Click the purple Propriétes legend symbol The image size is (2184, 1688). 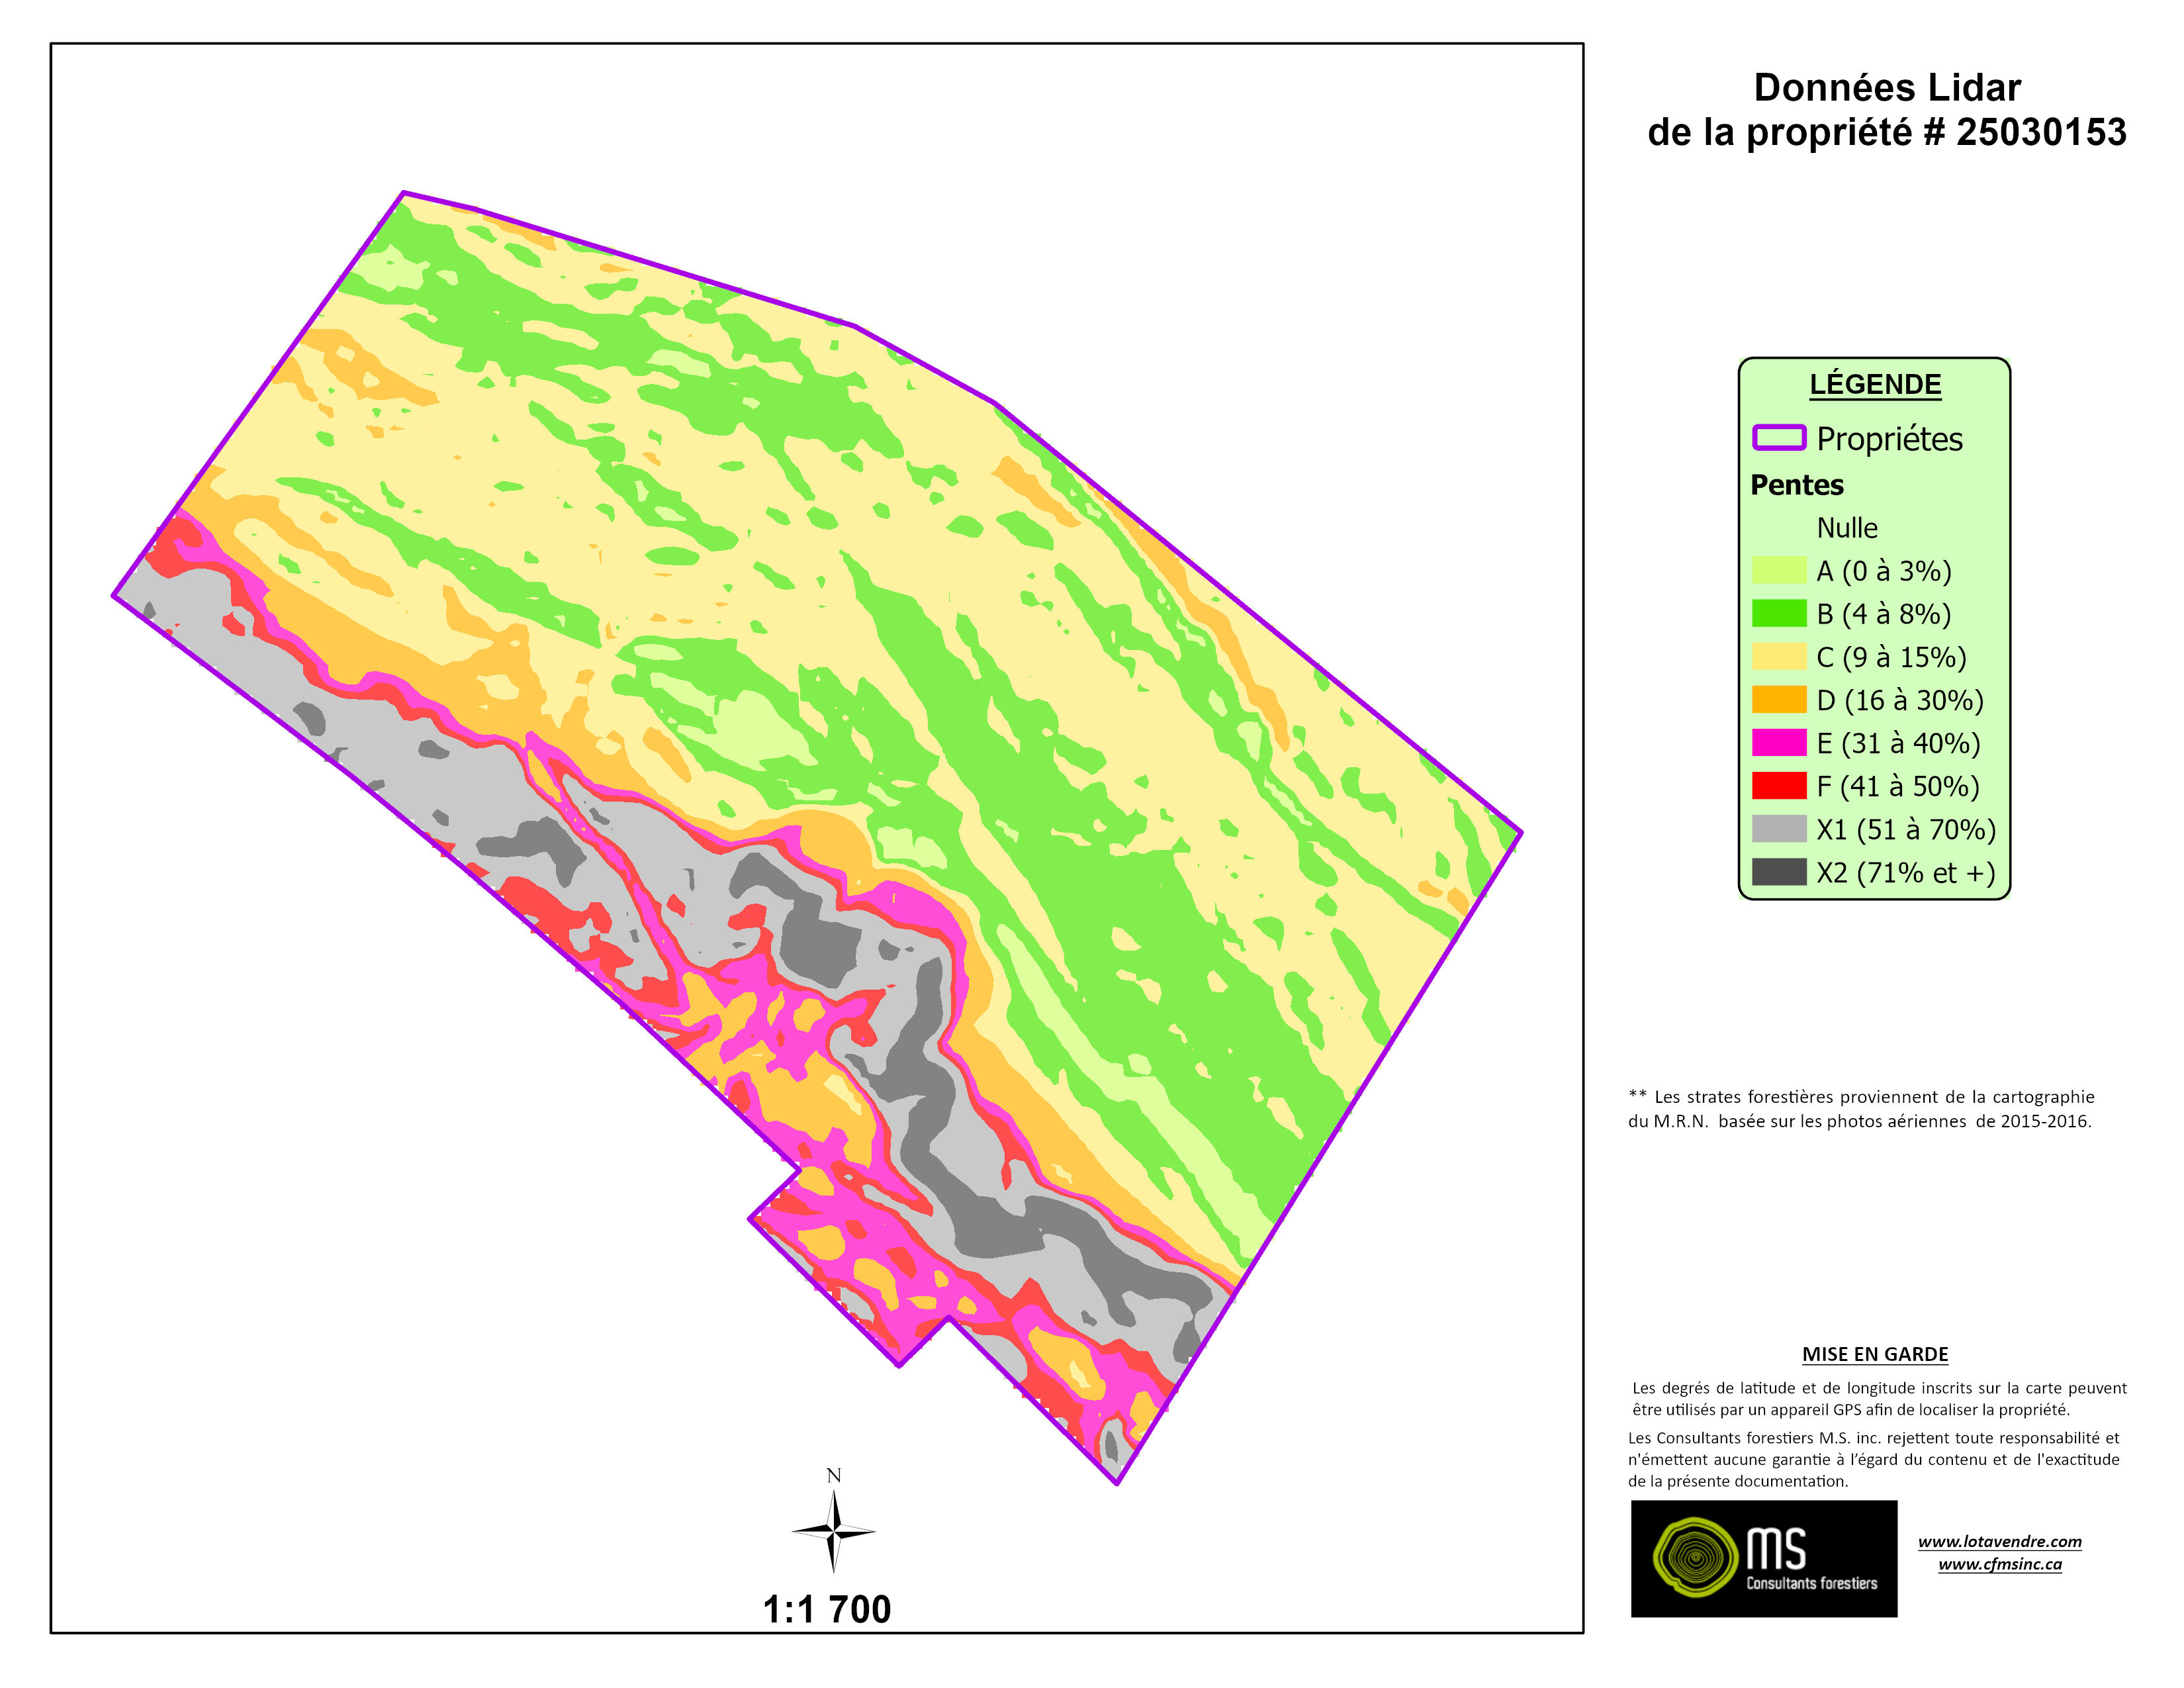pyautogui.click(x=1779, y=438)
